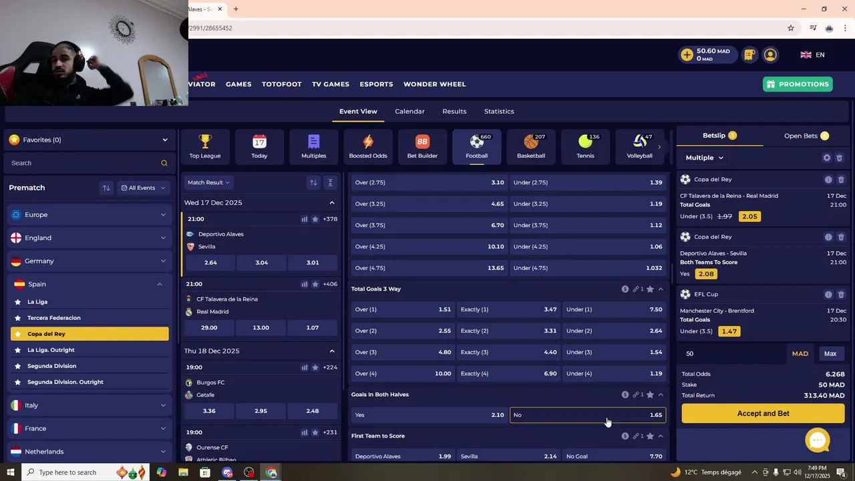Image resolution: width=855 pixels, height=481 pixels.
Task: Favorite the Total Goals 3 Way market
Action: (x=650, y=289)
